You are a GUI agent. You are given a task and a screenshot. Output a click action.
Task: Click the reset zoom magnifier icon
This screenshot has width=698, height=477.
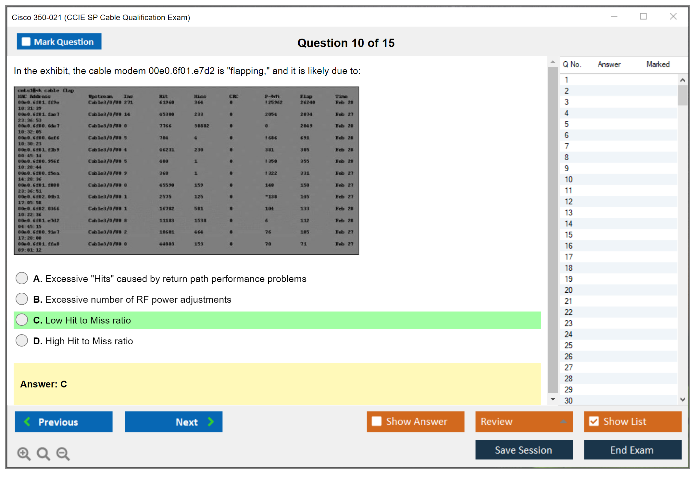(43, 453)
